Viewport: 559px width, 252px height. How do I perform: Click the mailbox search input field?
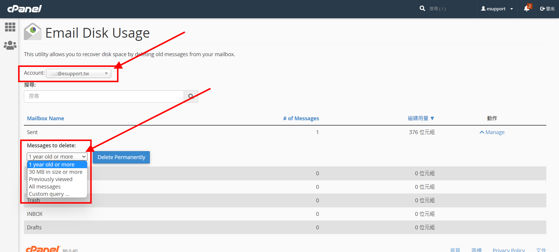[x=104, y=96]
